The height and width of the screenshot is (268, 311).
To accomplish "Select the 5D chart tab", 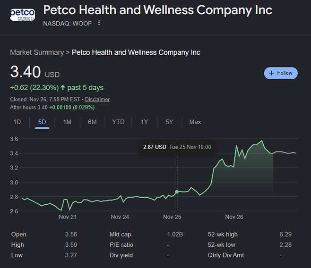I will click(x=42, y=122).
